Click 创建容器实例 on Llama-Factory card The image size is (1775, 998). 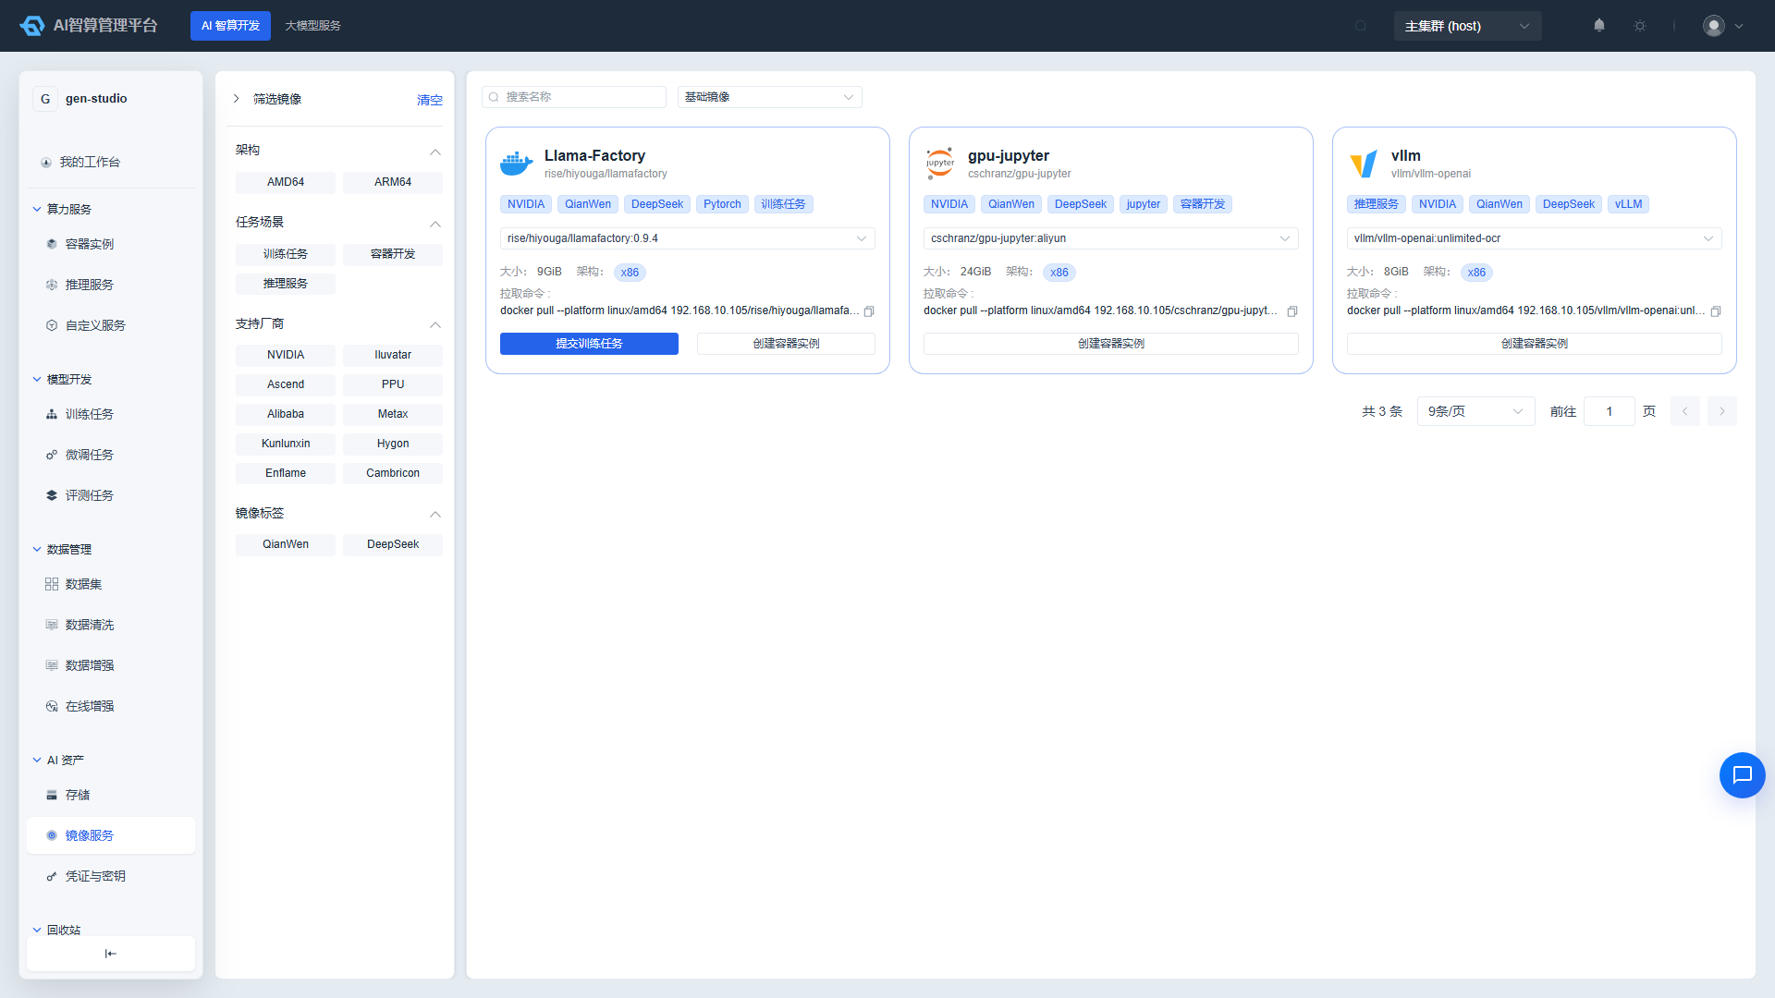point(786,344)
